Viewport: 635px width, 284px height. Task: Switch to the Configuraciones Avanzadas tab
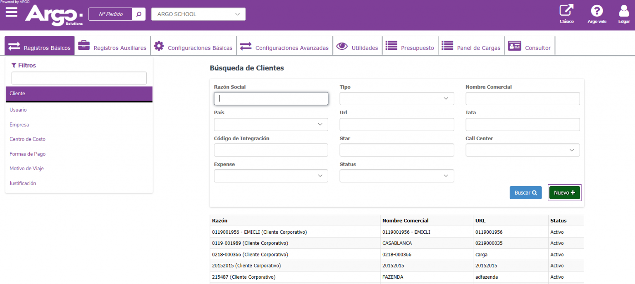284,47
